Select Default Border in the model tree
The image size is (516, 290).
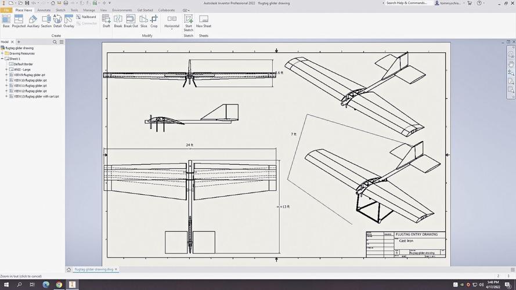pos(23,64)
